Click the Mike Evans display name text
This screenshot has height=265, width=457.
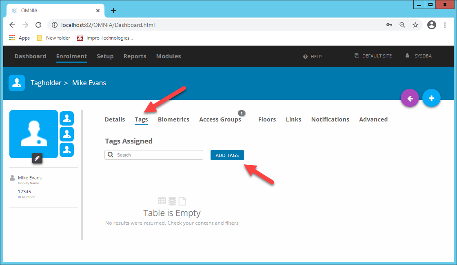click(x=30, y=178)
